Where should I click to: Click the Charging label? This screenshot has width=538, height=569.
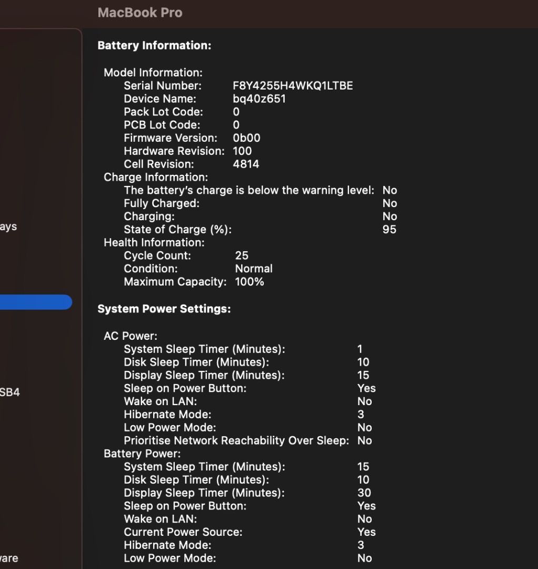pyautogui.click(x=150, y=217)
